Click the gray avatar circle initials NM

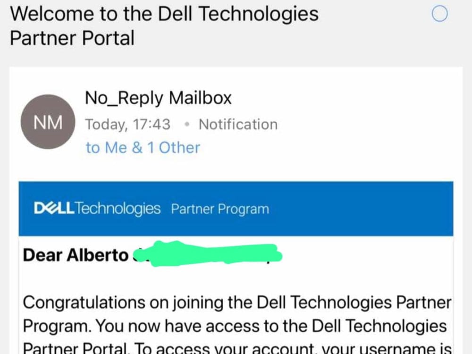point(48,121)
